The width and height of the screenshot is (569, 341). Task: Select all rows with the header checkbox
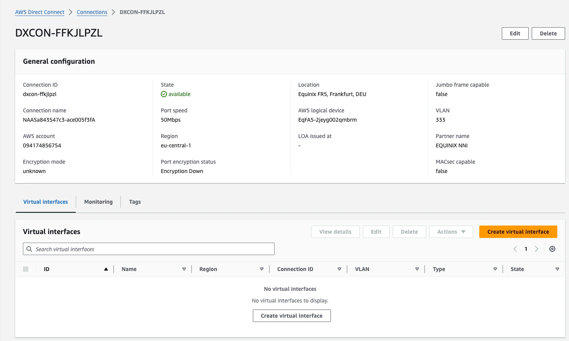[x=26, y=269]
